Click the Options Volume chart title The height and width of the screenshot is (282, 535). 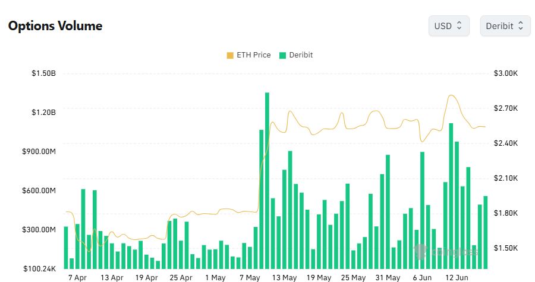point(55,26)
